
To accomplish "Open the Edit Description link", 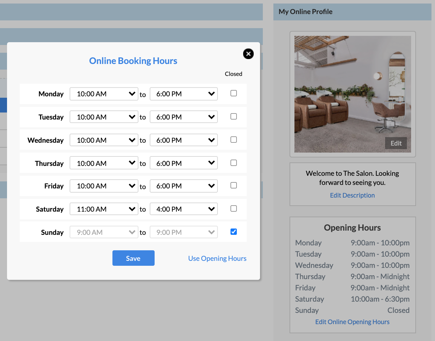I will (352, 195).
